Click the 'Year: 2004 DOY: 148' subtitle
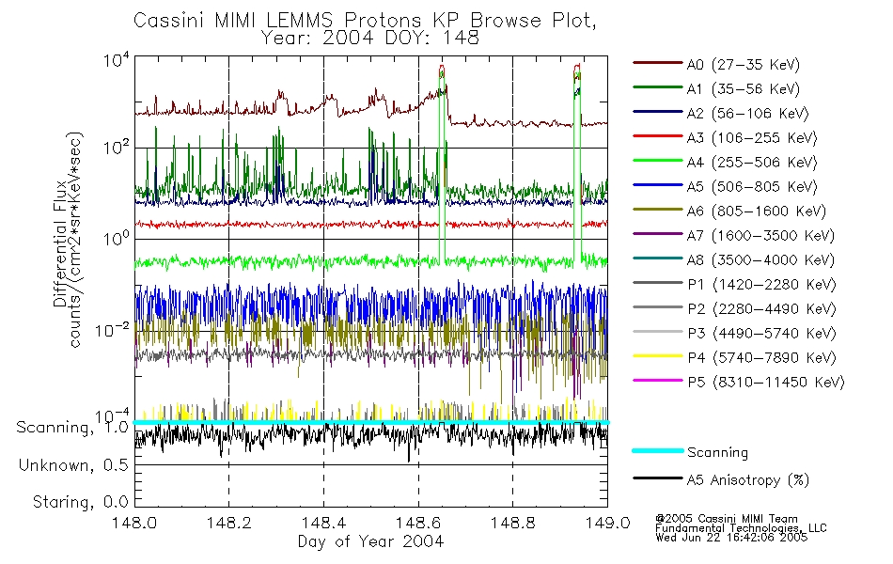893x564 pixels. pos(370,39)
